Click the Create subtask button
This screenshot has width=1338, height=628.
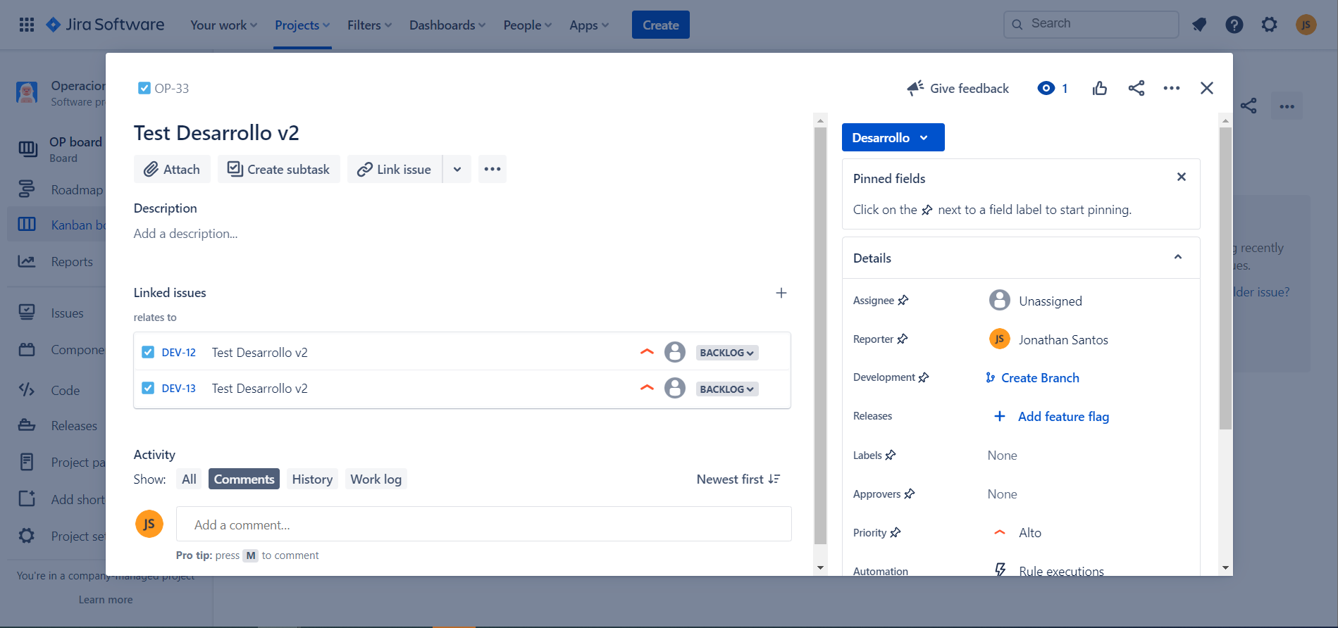278,169
